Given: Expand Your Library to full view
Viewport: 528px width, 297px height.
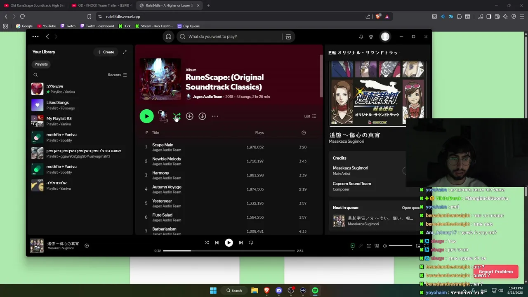Looking at the screenshot, I should [x=125, y=52].
